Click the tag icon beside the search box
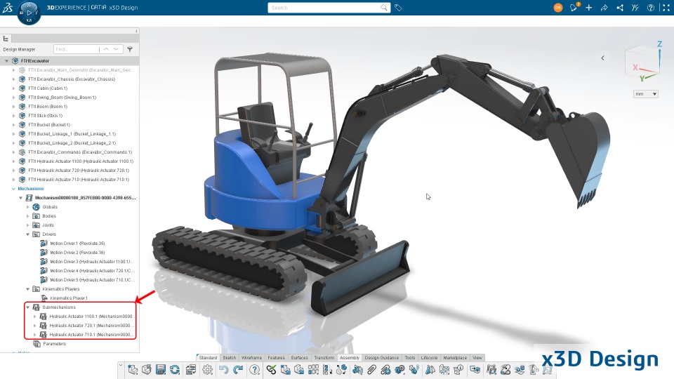Viewport: 674px width, 379px height. [x=398, y=8]
